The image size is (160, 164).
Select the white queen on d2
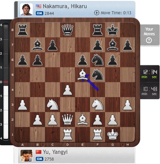[x=68, y=120]
